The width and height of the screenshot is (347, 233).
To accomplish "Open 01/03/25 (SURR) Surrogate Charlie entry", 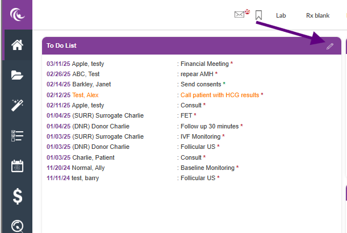I will click(x=95, y=136).
